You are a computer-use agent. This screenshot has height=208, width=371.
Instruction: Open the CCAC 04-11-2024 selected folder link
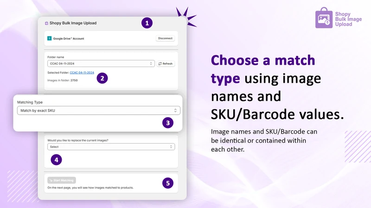(x=82, y=73)
